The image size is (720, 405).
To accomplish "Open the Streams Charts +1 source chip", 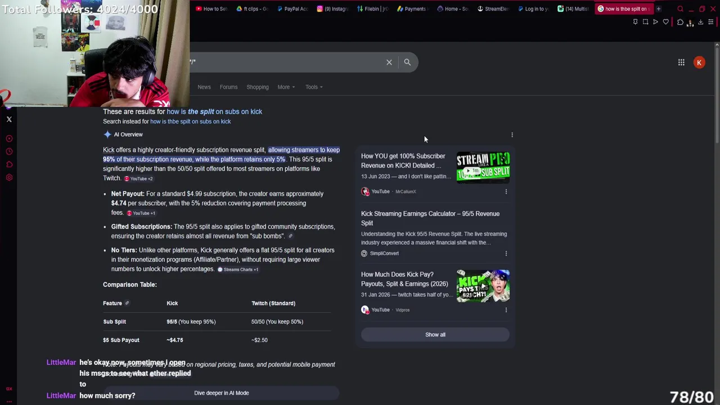I will tap(238, 269).
